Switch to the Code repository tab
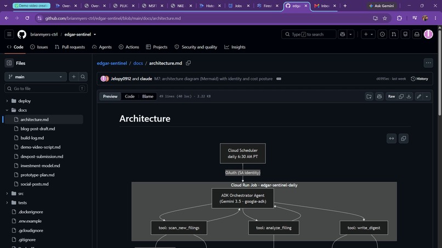442x248 pixels. click(x=15, y=47)
